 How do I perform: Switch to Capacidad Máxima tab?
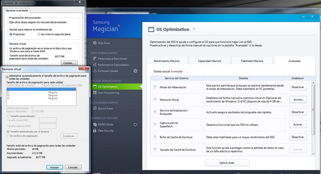click(209, 61)
